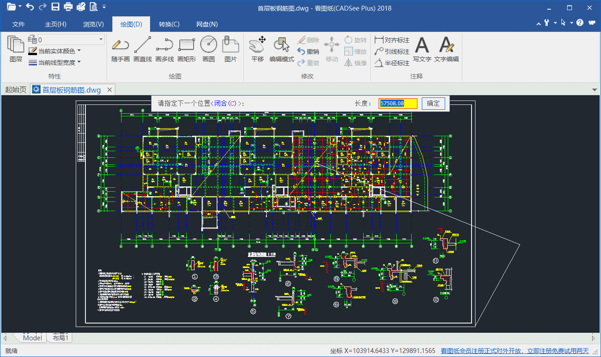This screenshot has height=357, width=601.
Task: Open the 起始页 start page tab
Action: point(16,90)
